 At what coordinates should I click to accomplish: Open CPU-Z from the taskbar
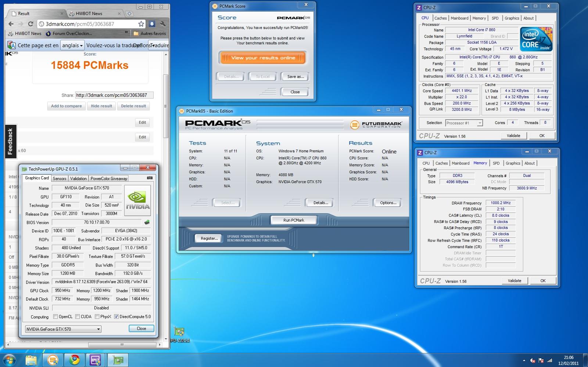[96, 360]
